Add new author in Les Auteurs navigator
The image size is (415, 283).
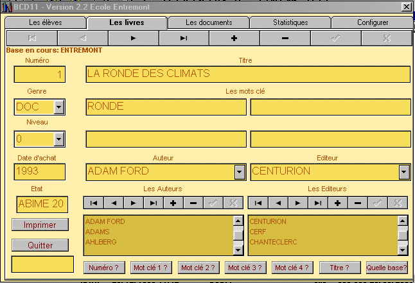click(x=173, y=203)
